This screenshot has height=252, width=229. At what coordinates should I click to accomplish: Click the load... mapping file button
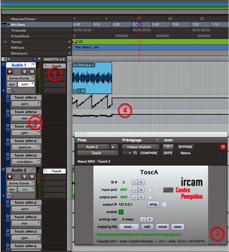129,227
